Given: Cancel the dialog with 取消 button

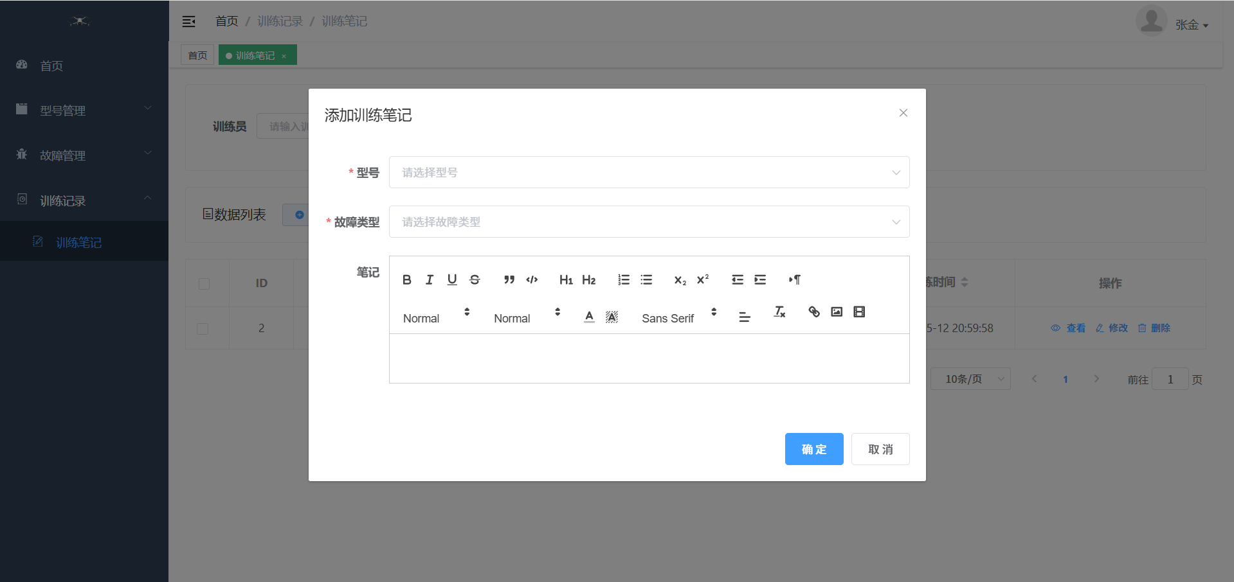Looking at the screenshot, I should [x=880, y=449].
